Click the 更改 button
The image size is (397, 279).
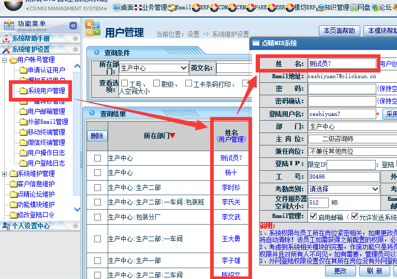[x=340, y=271]
